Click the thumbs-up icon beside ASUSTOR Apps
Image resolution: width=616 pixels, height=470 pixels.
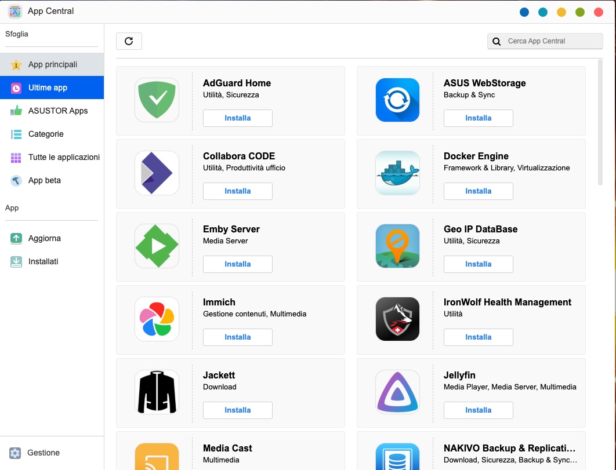(x=16, y=111)
